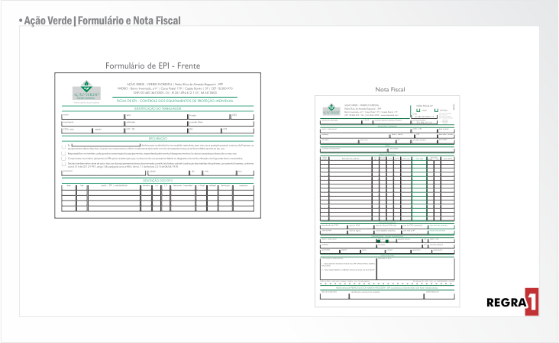The height and width of the screenshot is (343, 559).
Task: Tick the 'Responsabilizo-me' declaration checkbox
Action: coord(63,153)
